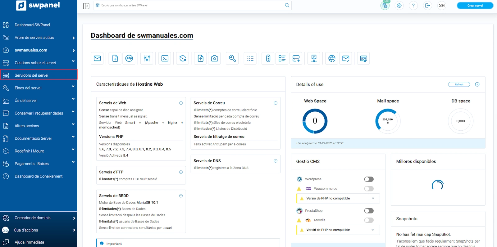Collapse the sidebar with the panel toggle icon

tap(86, 6)
